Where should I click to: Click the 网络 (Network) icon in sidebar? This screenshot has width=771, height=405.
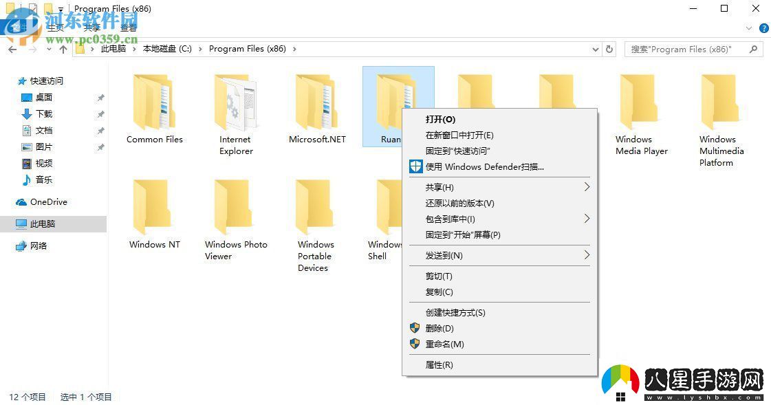coord(21,245)
